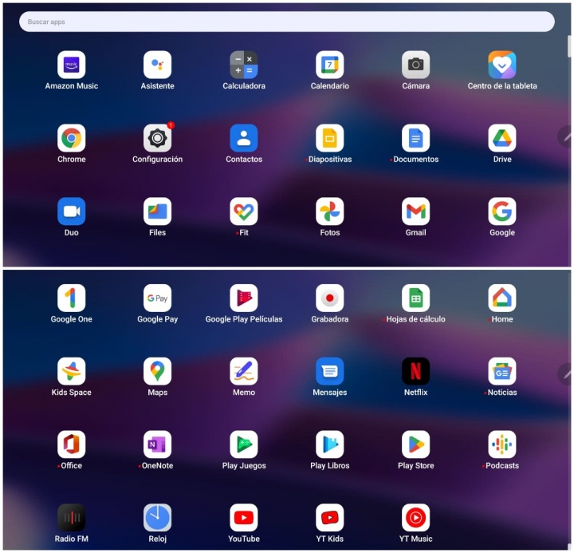The height and width of the screenshot is (553, 574).
Task: Open Google Fotos
Action: pos(330,211)
